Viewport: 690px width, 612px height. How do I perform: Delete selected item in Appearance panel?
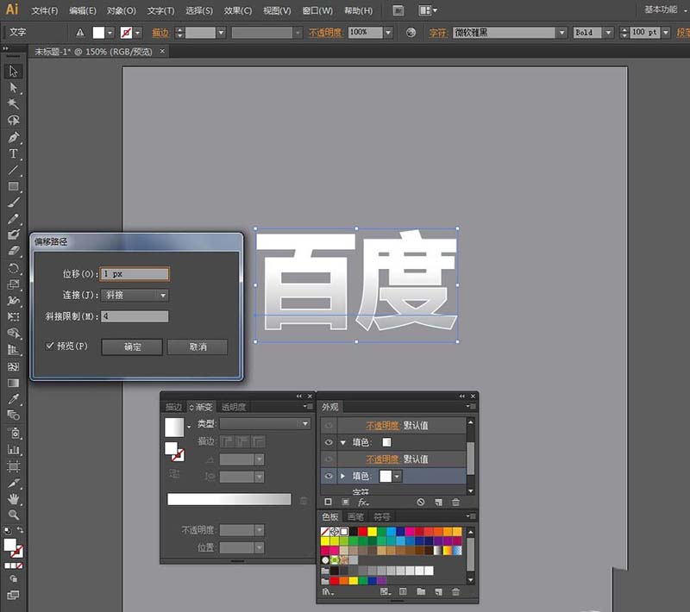point(456,502)
